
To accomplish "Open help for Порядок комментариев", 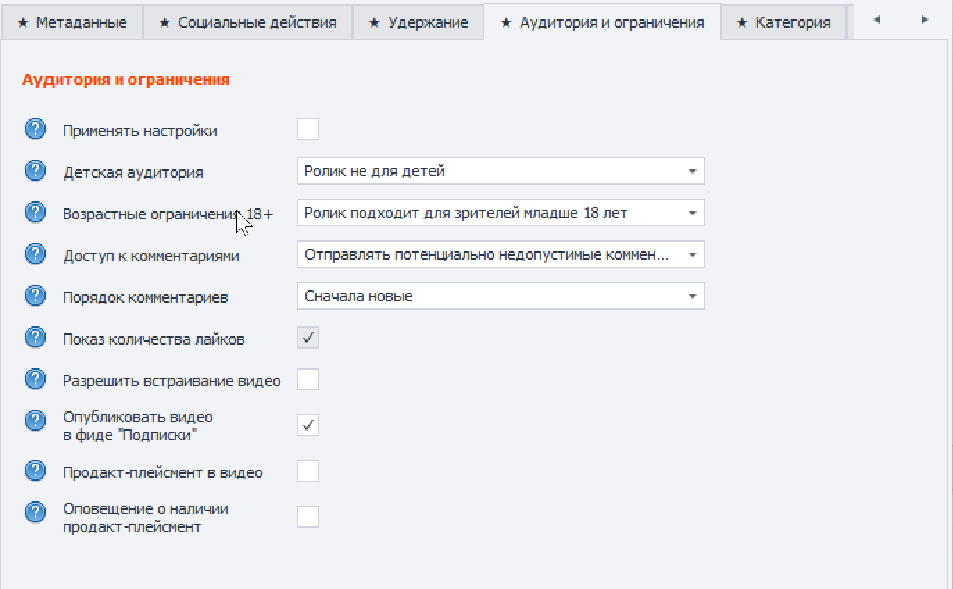I will 35,295.
